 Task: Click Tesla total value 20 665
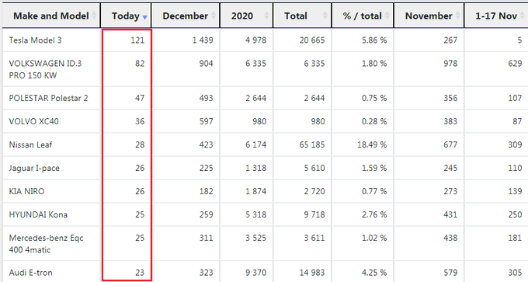312,40
